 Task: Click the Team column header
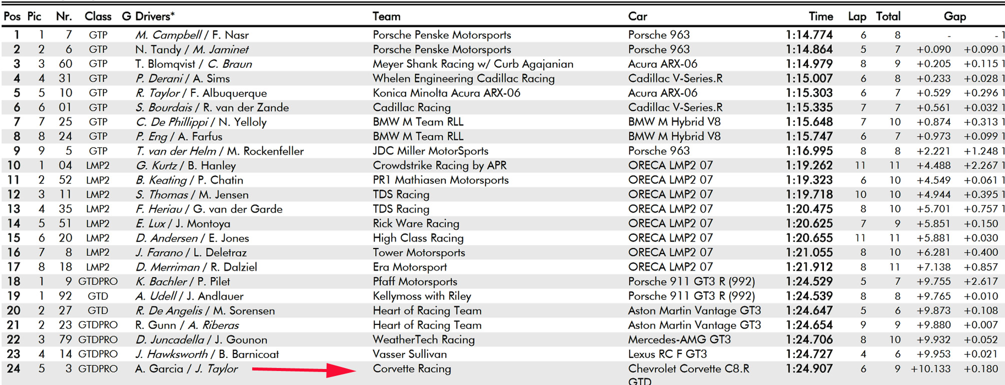(386, 16)
